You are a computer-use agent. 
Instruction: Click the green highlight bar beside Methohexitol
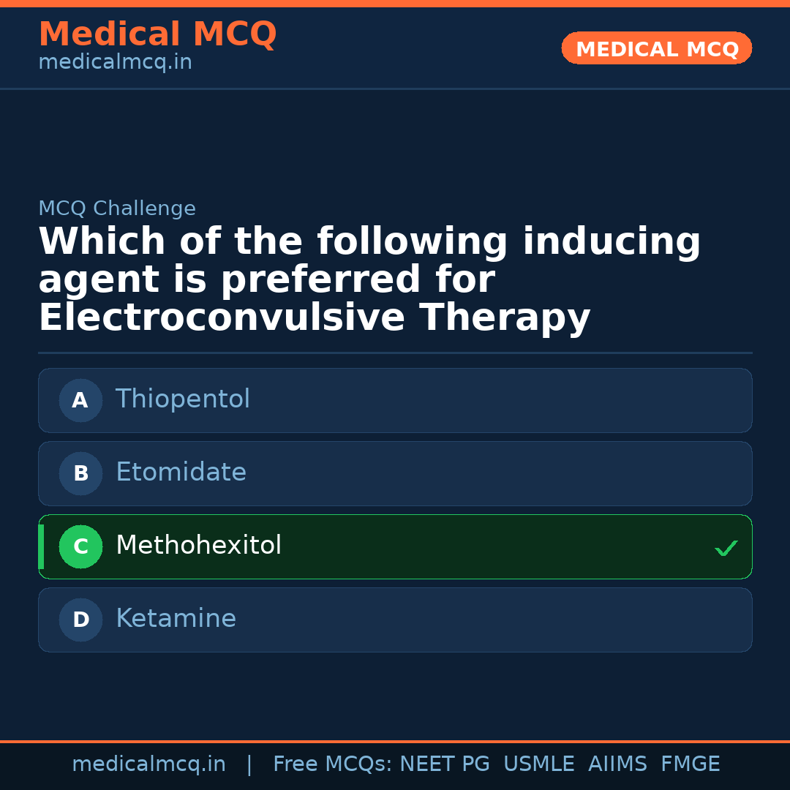click(40, 546)
